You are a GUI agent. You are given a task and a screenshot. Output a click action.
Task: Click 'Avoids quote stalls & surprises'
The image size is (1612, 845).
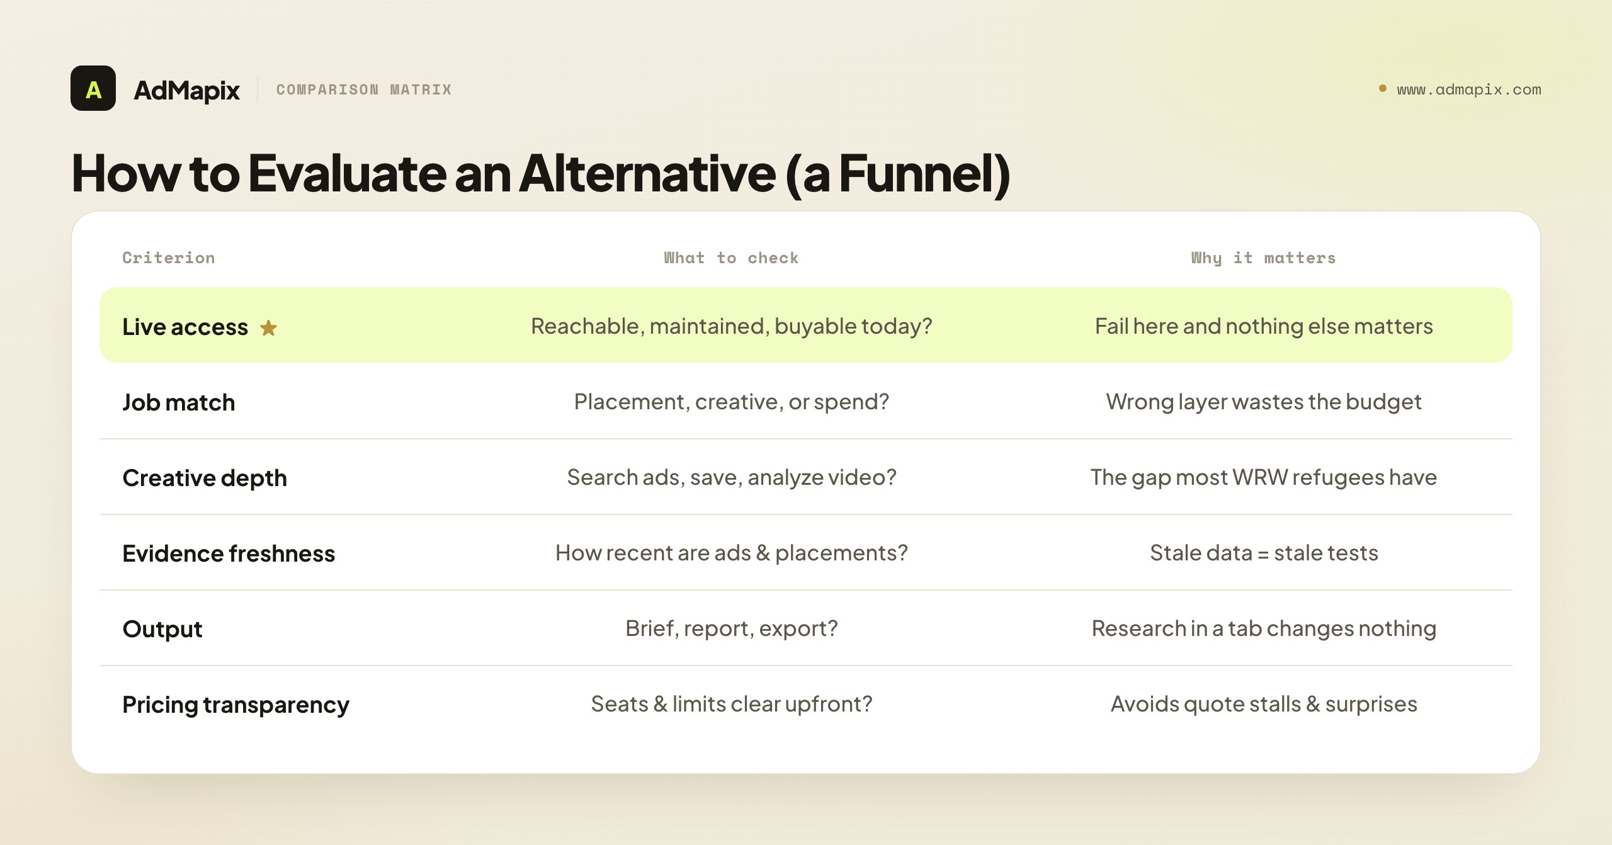[1264, 704]
